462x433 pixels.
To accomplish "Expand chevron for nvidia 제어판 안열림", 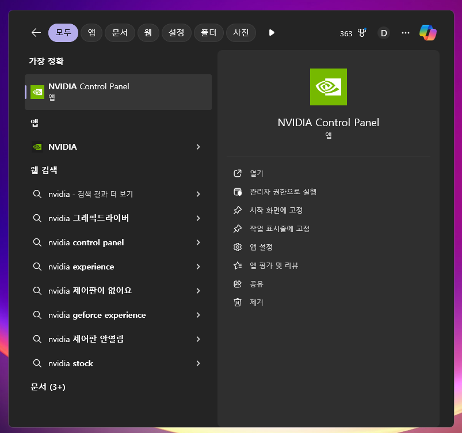I will (198, 339).
